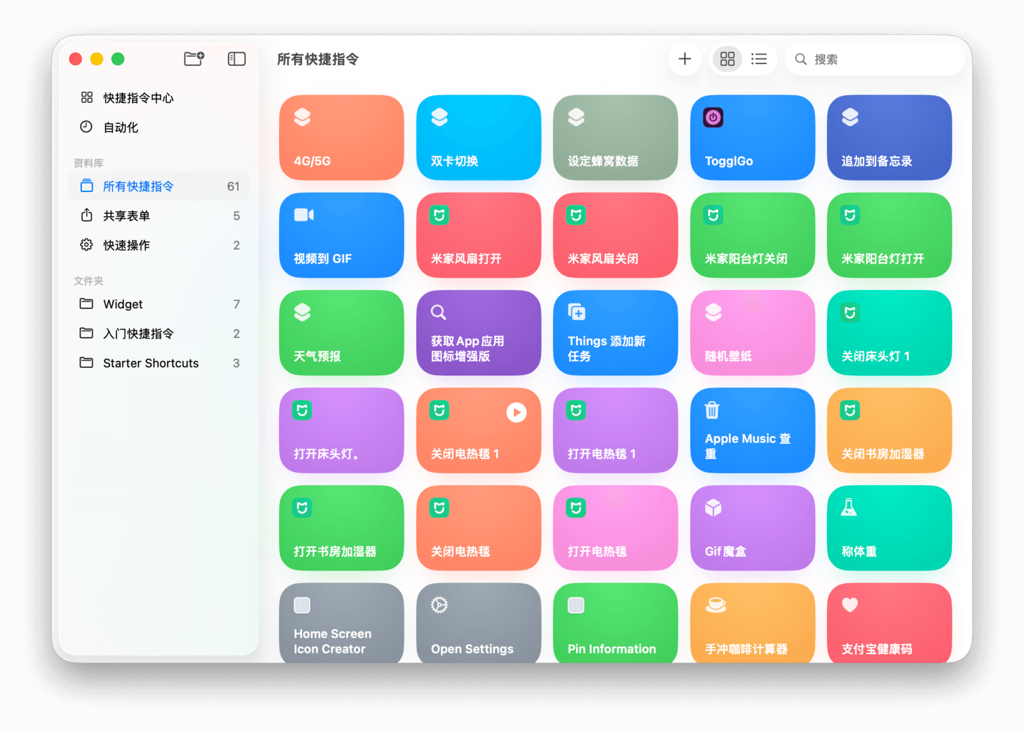Click the video camera icon on 视频到 GIF
1024x731 pixels.
tap(303, 215)
